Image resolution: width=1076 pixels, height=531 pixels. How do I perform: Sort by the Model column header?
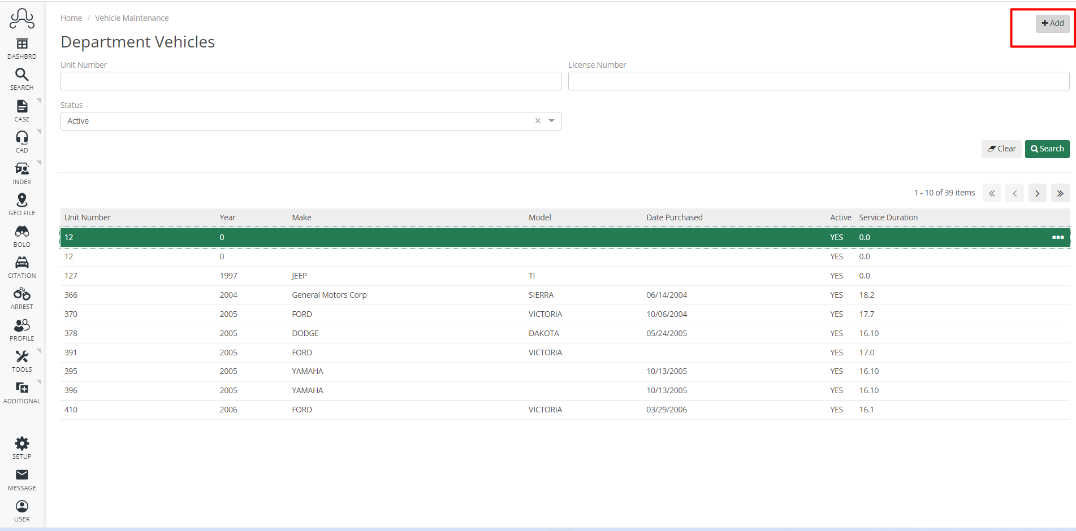540,217
